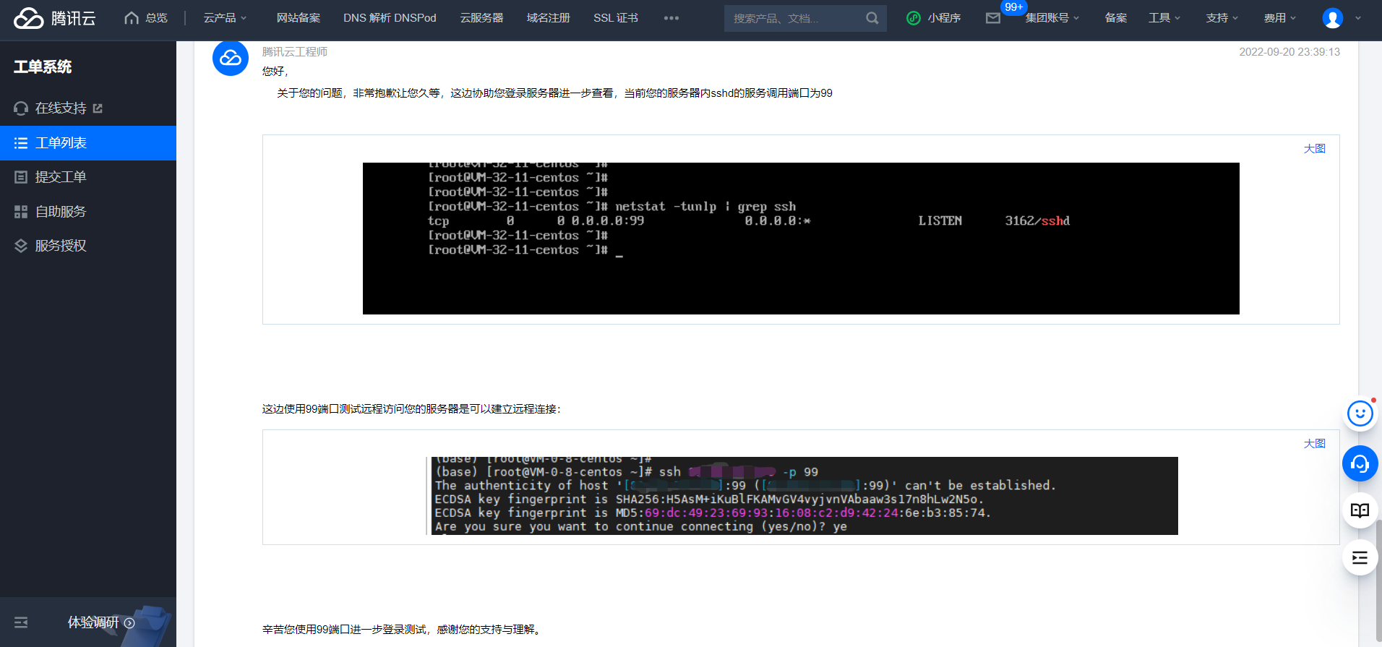Expand the account avatar dropdown arrow
The width and height of the screenshot is (1382, 647).
[1358, 18]
